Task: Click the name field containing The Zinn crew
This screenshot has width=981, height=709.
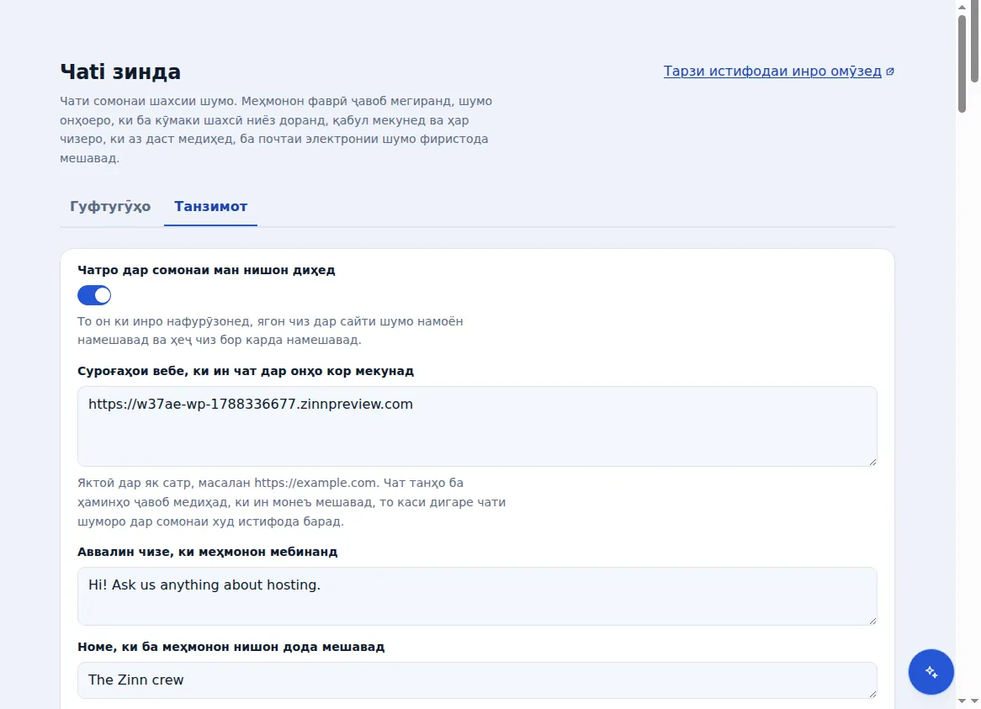Action: [477, 680]
